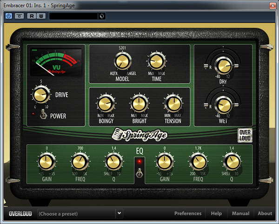Open the Help link
Screen dimensions: 279x224
click(x=216, y=213)
